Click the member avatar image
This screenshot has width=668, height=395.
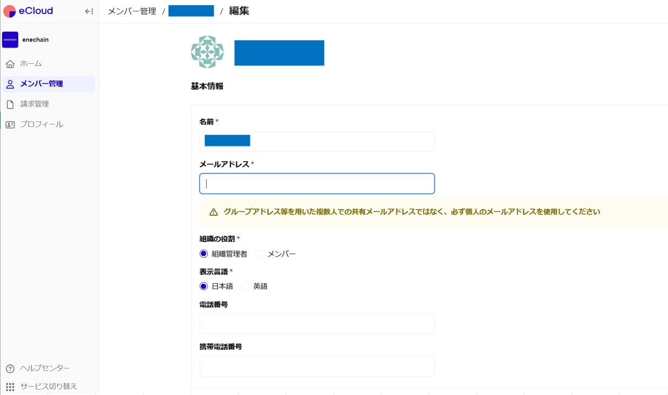207,52
